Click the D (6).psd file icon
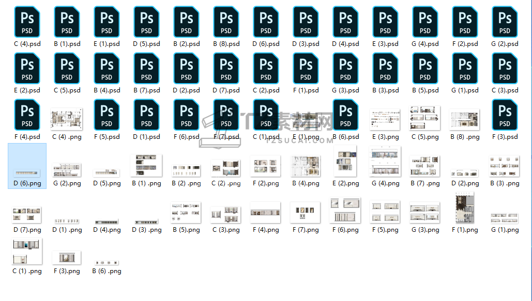The image size is (532, 301). point(266,22)
